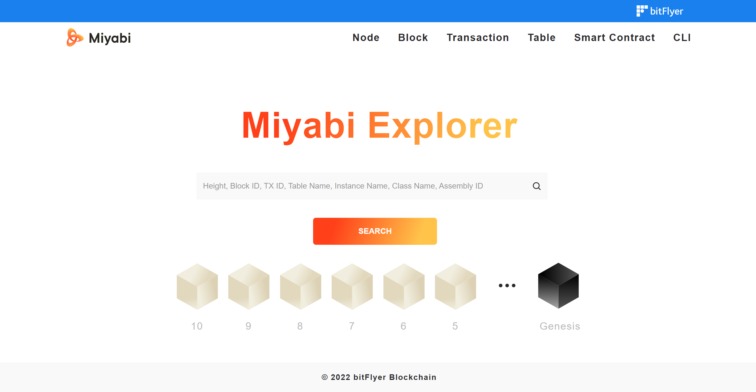Select the block 9 cube

249,287
